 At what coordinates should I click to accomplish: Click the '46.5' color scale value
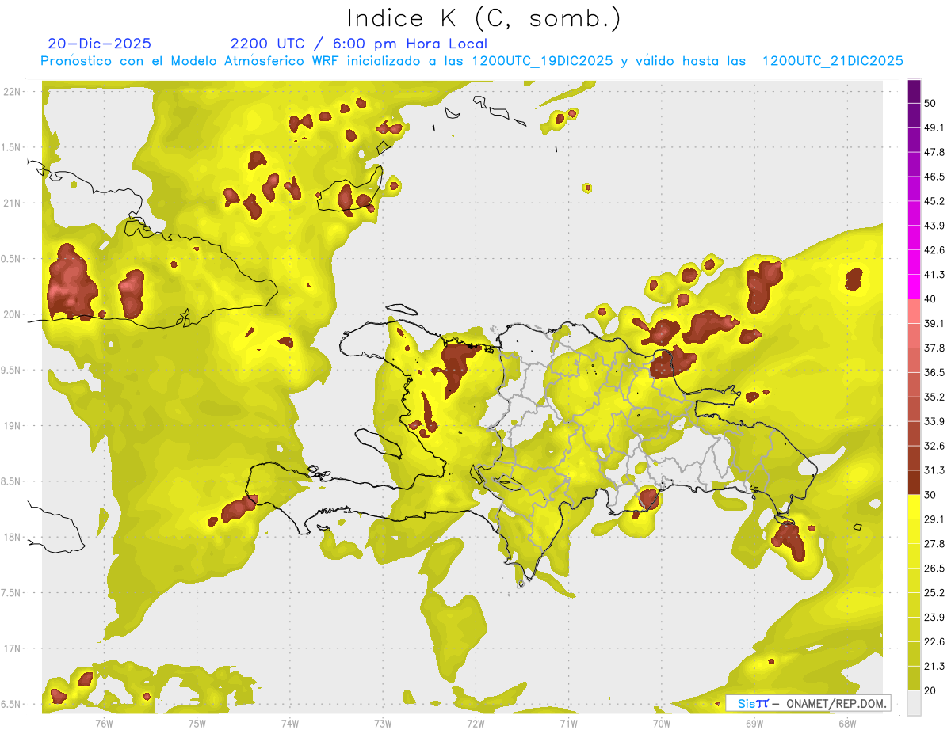coord(935,177)
